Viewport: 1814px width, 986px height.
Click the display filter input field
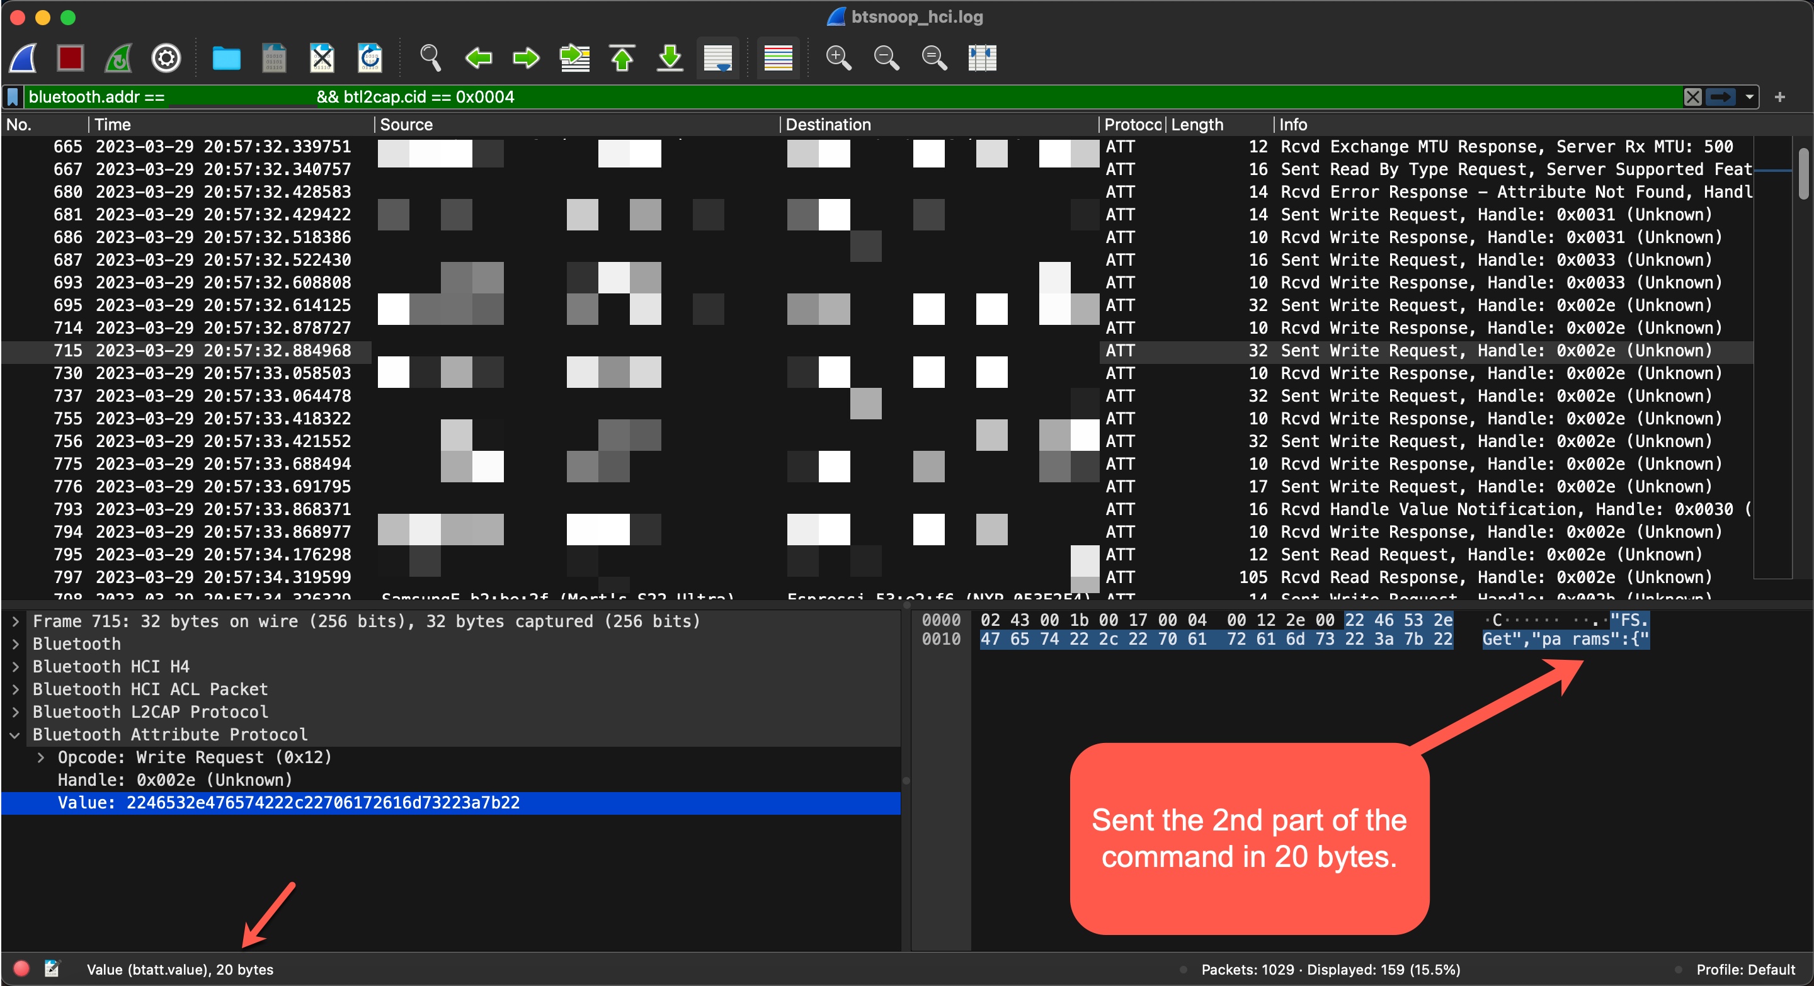click(x=852, y=97)
